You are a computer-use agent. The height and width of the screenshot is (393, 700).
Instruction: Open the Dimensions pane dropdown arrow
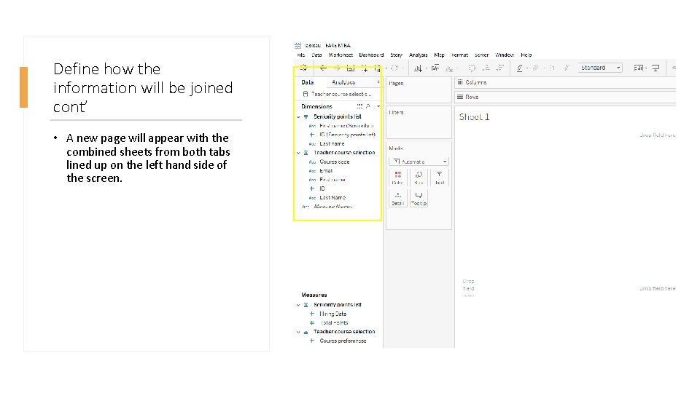pos(378,106)
